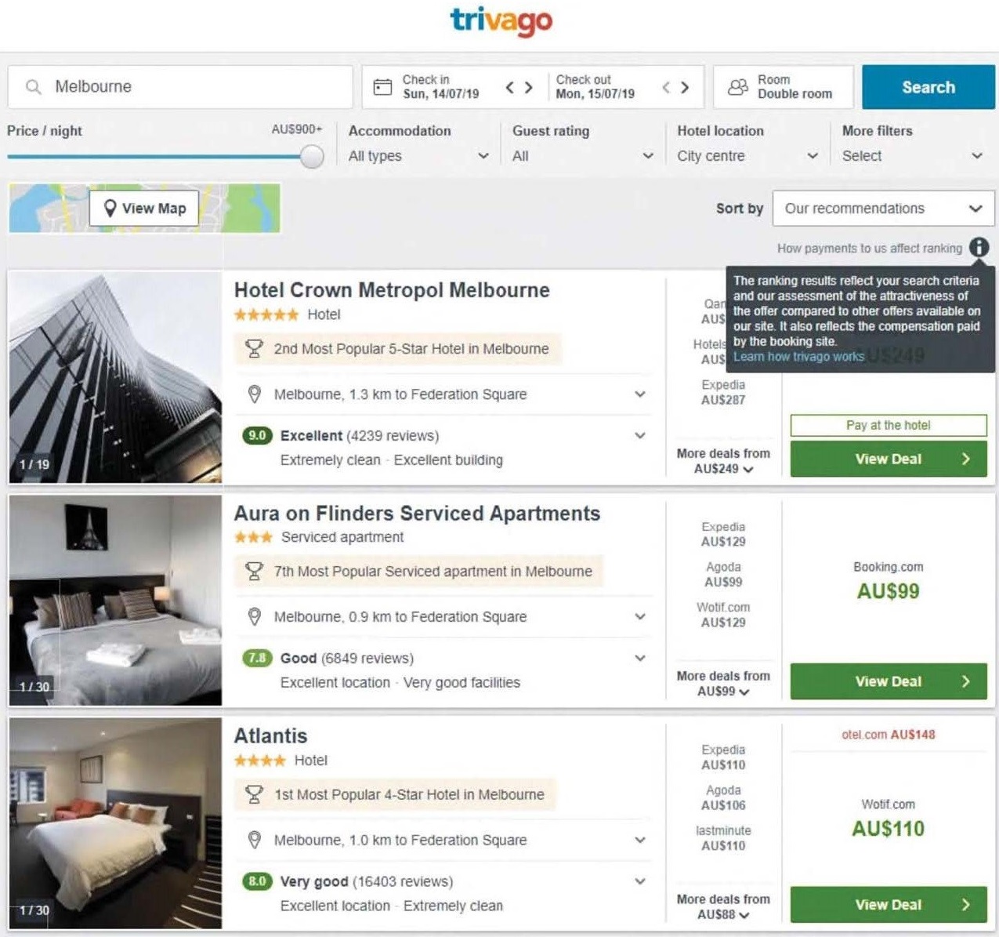
Task: Move check-in date back with left arrow
Action: click(510, 87)
